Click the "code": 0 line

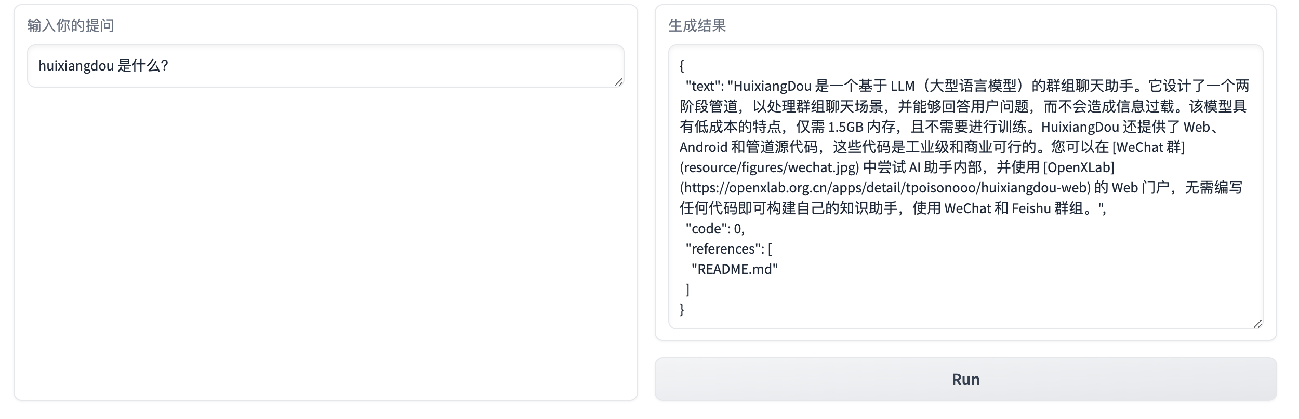[x=715, y=229]
